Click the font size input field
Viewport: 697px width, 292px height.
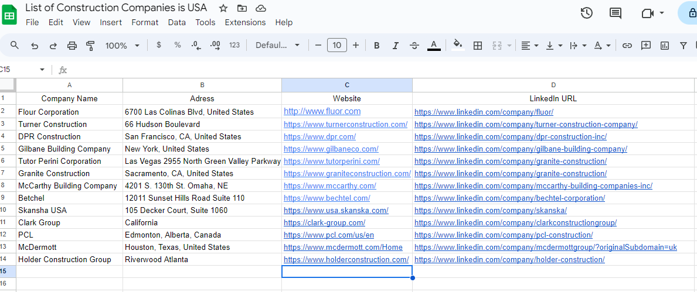click(337, 46)
